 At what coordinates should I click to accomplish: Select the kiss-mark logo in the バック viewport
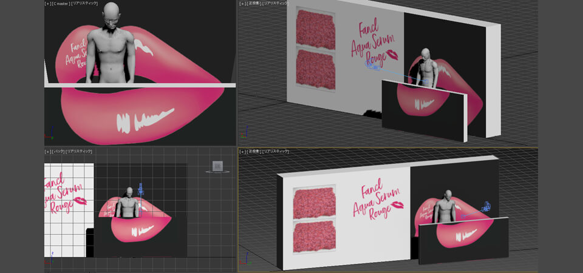pyautogui.click(x=80, y=201)
